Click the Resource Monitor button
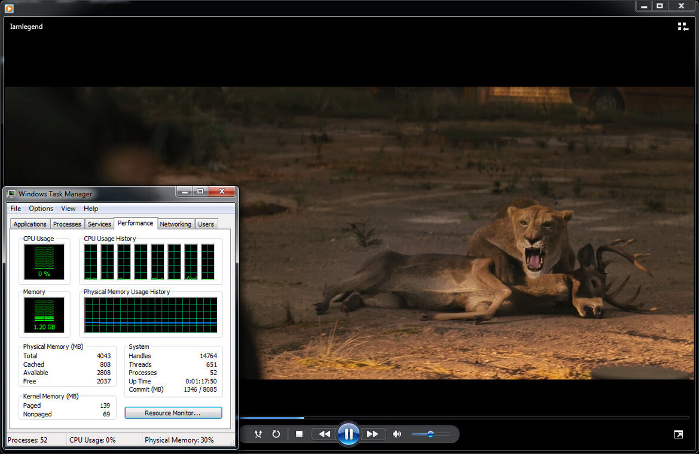Viewport: 699px width, 454px height. tap(173, 413)
